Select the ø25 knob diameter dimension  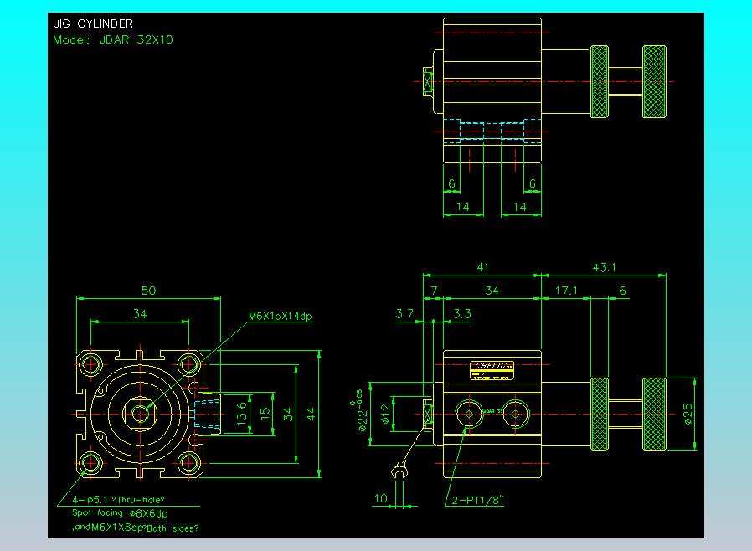688,415
